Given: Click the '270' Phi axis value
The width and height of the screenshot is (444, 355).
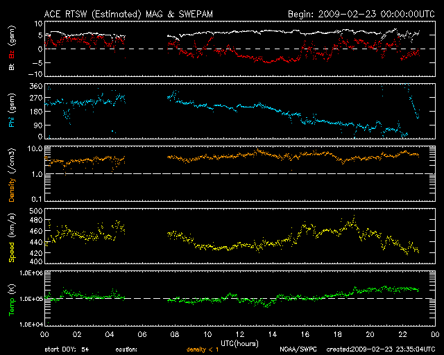Looking at the screenshot, I should [x=36, y=98].
